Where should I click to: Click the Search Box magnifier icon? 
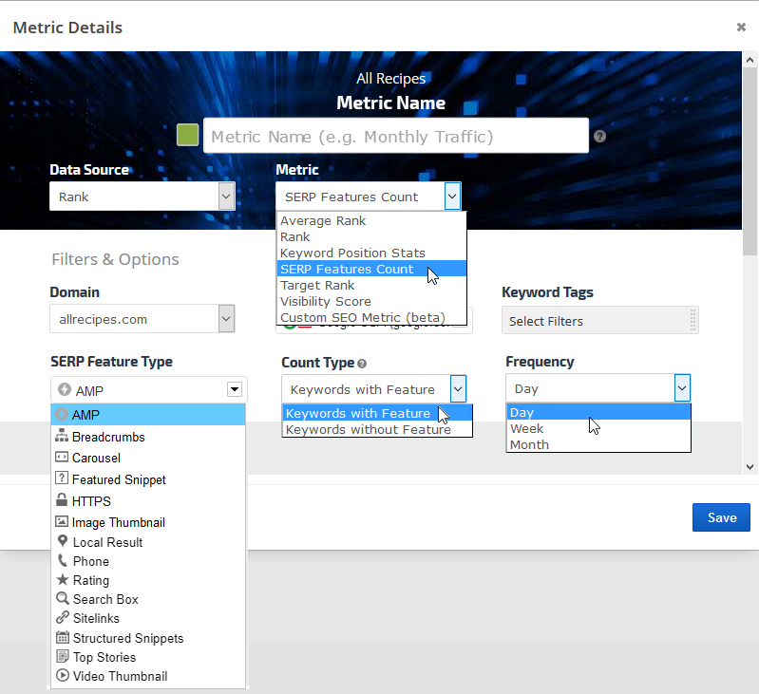tap(63, 599)
